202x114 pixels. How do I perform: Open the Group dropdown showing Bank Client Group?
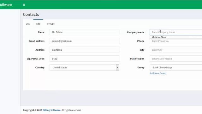[x=176, y=67]
